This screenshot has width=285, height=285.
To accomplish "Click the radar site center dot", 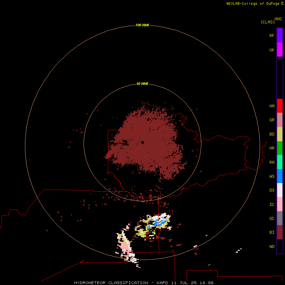I will coord(142,142).
